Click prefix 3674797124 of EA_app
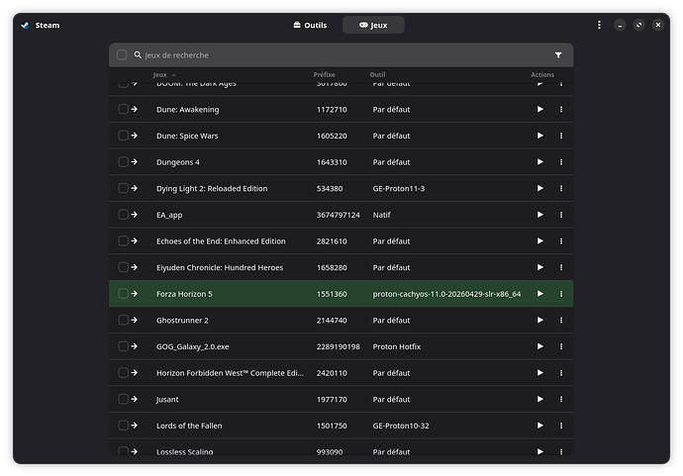Screen dimensions: 683x476 (x=338, y=215)
